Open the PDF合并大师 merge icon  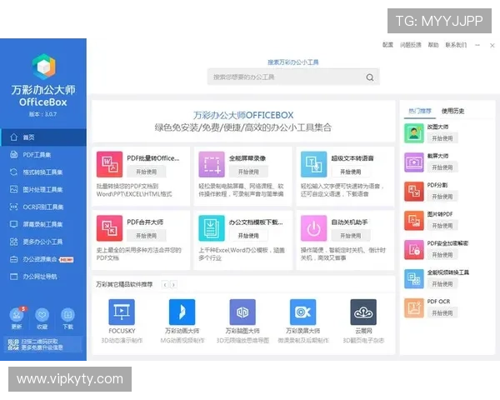click(x=109, y=228)
